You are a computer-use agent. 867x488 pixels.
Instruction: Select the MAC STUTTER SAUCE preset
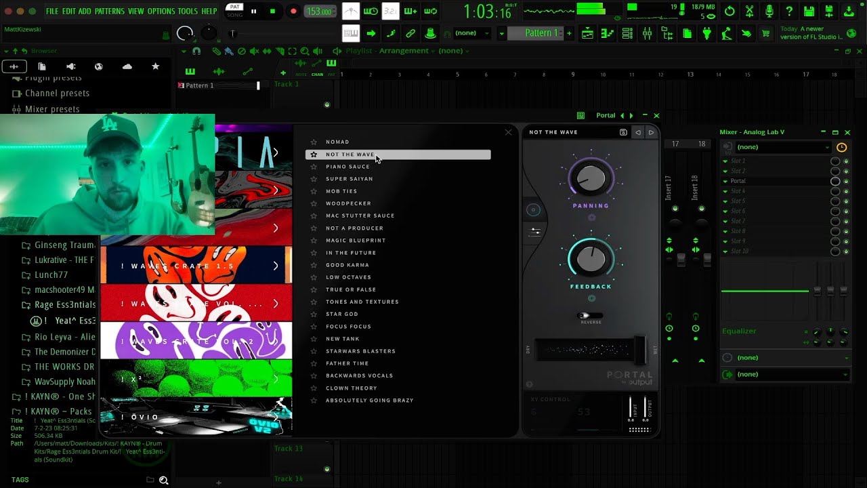[360, 216]
